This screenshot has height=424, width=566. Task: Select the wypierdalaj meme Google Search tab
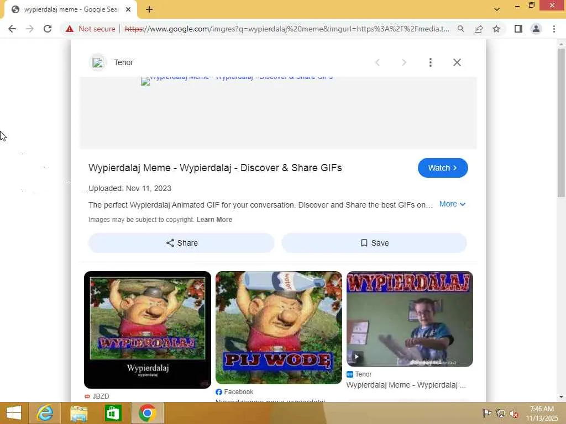click(x=71, y=10)
